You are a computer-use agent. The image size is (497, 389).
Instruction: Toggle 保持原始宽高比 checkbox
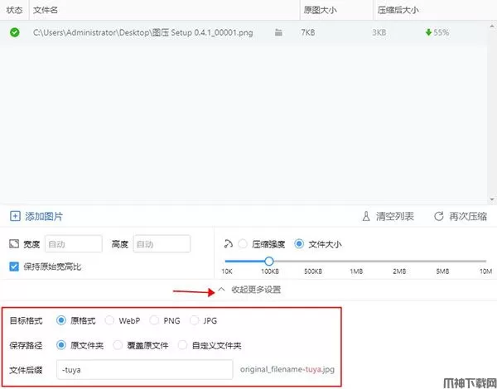pyautogui.click(x=13, y=267)
